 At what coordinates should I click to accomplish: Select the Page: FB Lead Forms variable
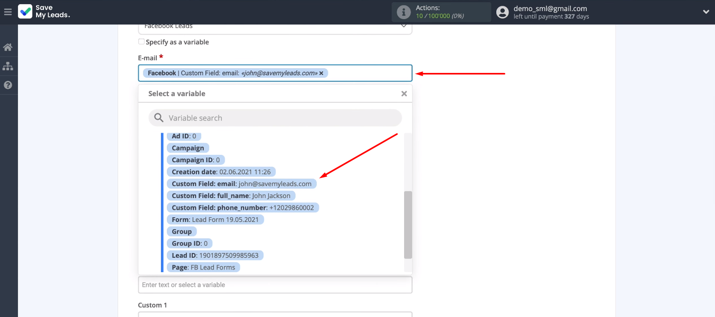[203, 267]
